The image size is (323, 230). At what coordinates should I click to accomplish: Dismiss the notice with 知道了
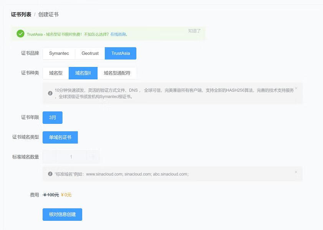click(194, 31)
